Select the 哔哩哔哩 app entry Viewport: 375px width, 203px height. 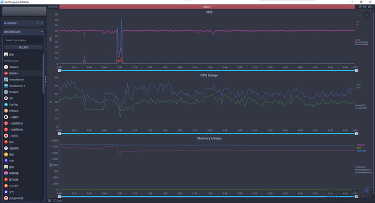[x=22, y=173]
